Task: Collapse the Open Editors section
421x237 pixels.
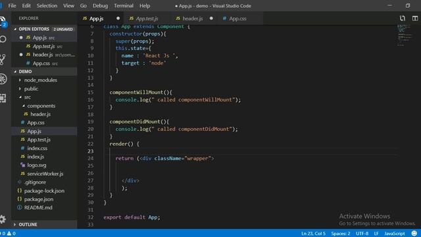Action: point(15,29)
